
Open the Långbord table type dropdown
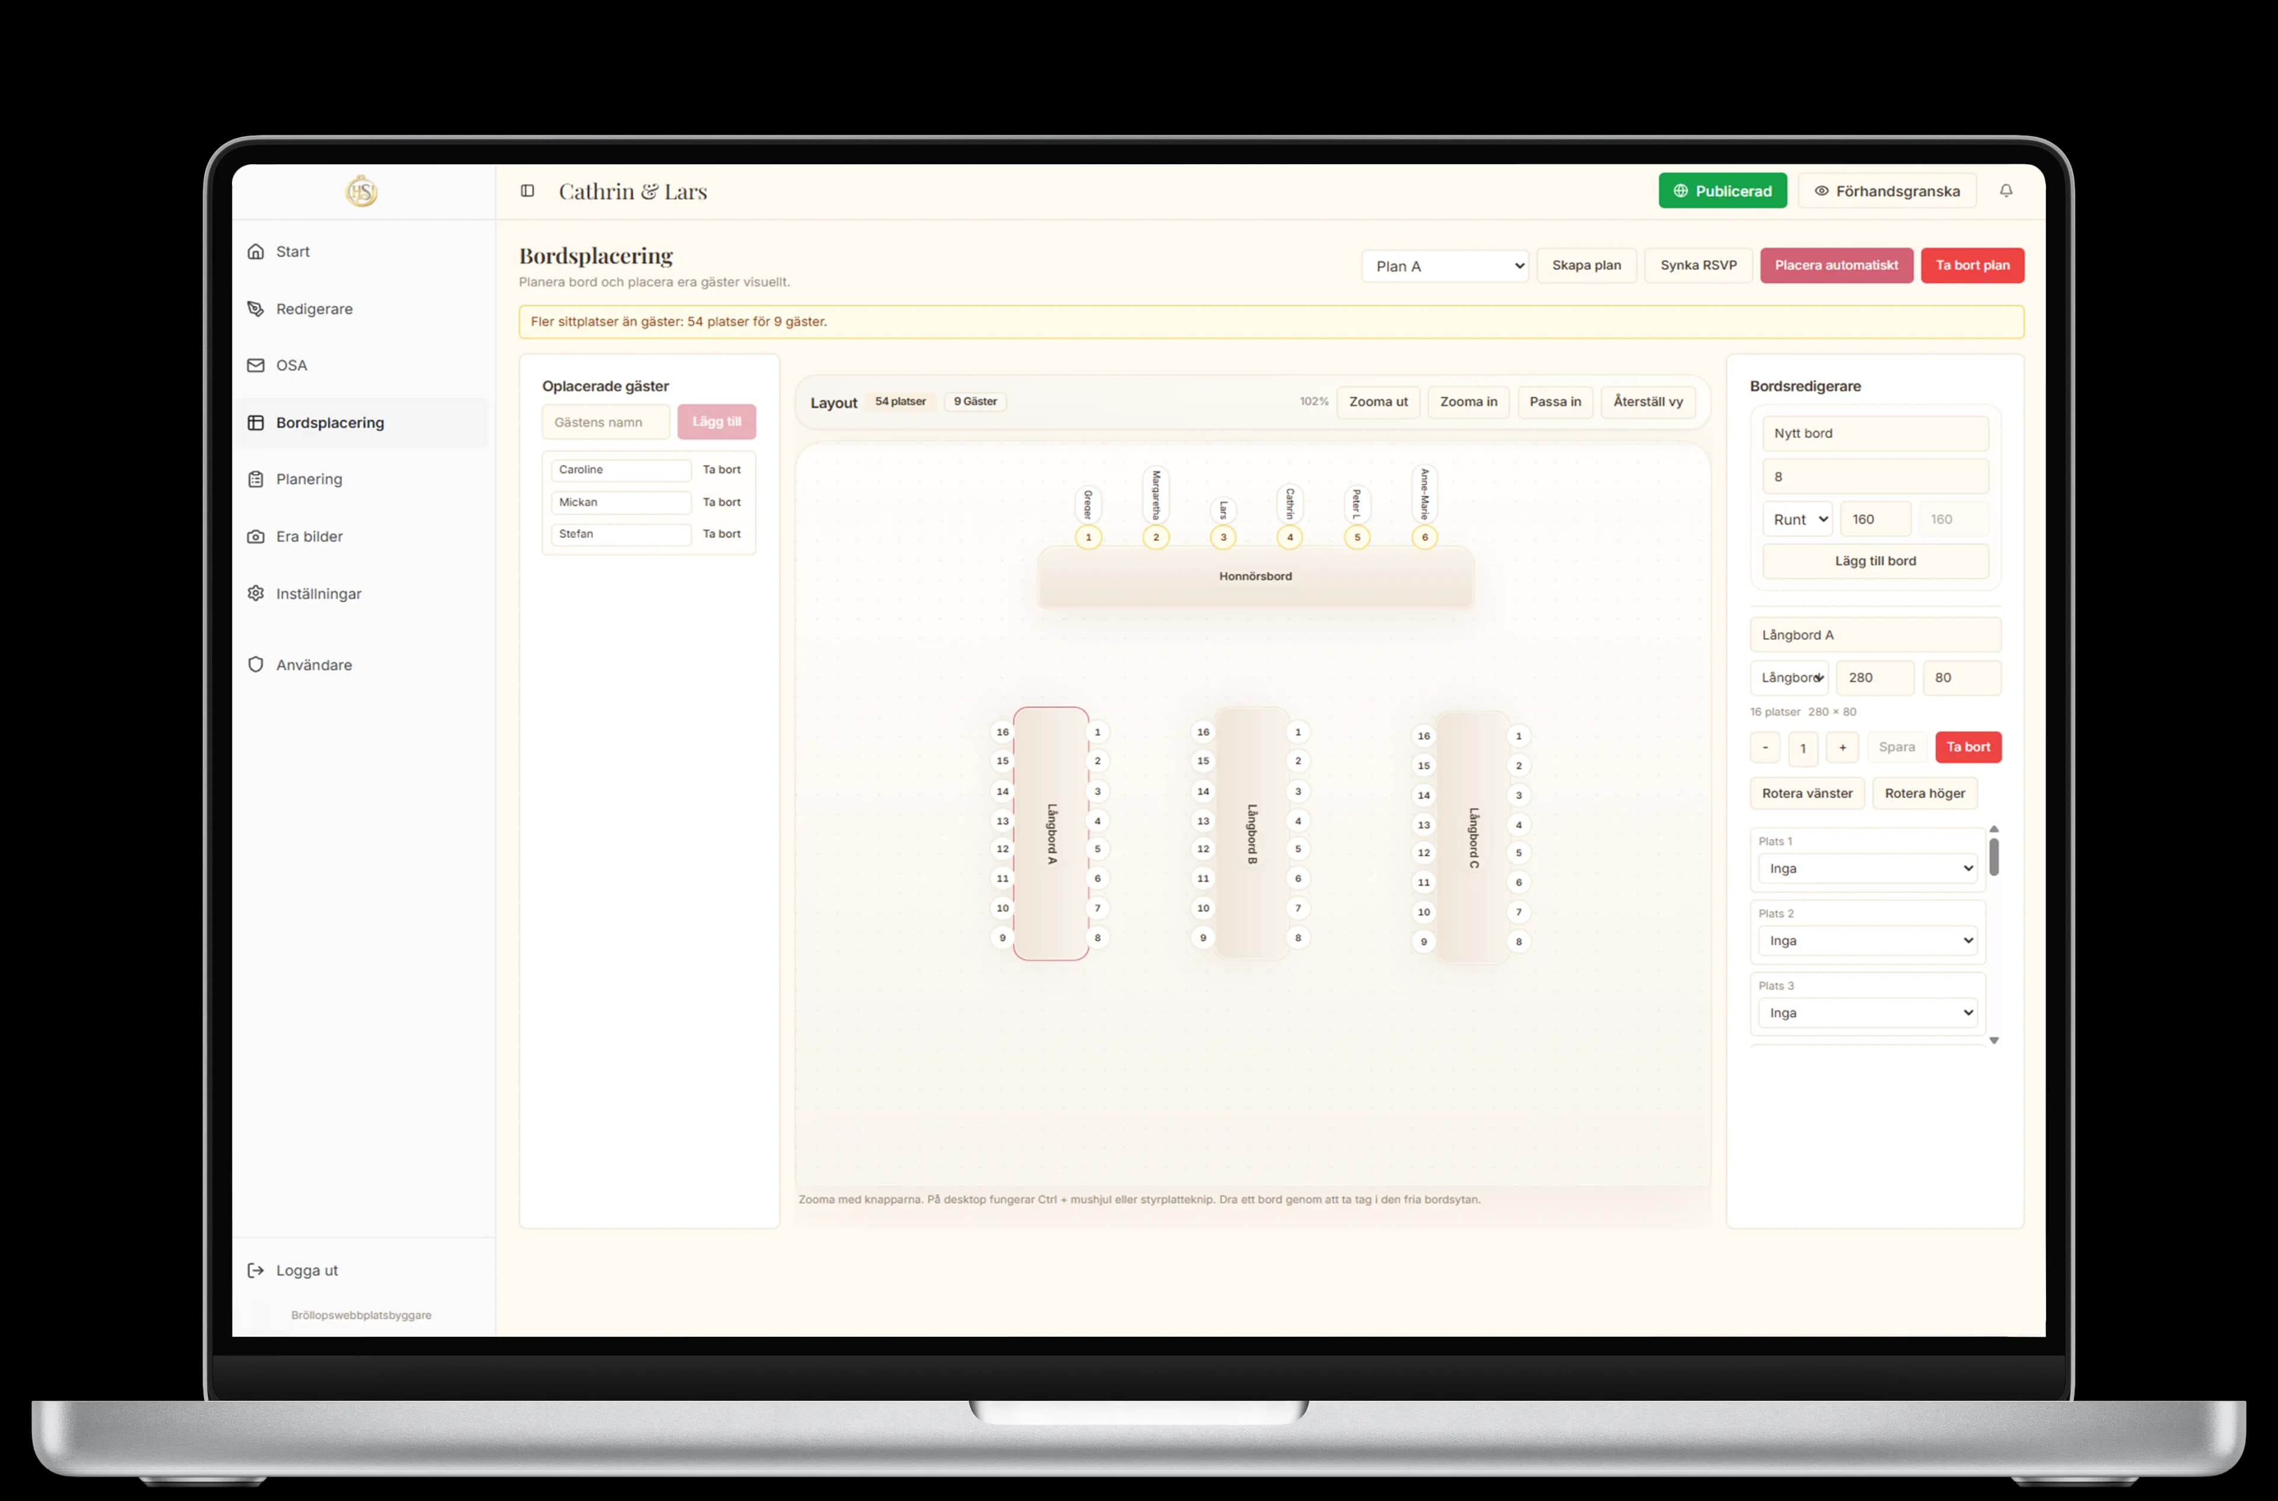click(1789, 678)
